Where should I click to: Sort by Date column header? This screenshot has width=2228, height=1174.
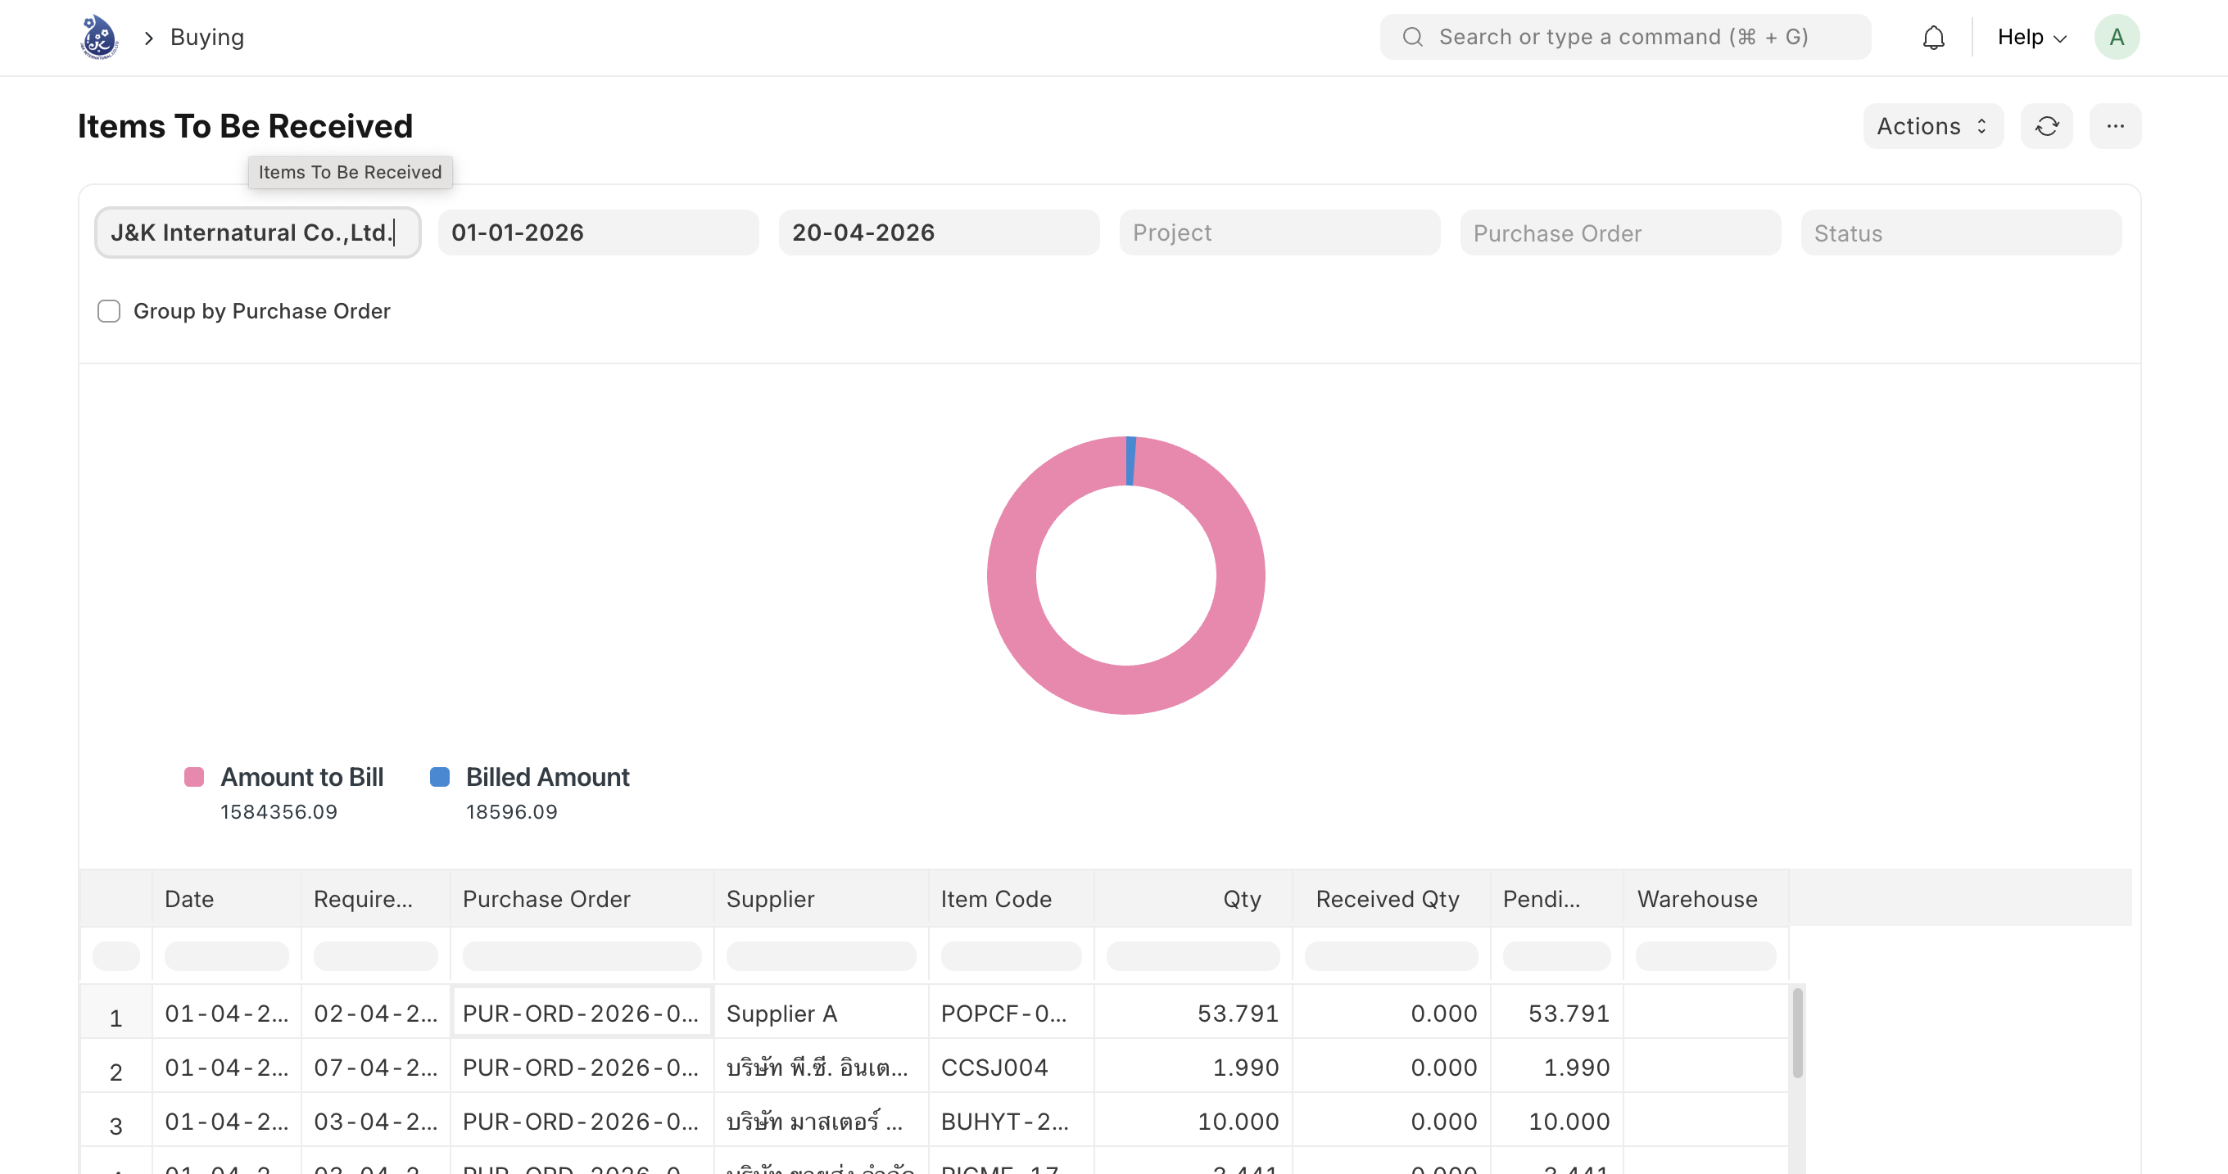[227, 899]
